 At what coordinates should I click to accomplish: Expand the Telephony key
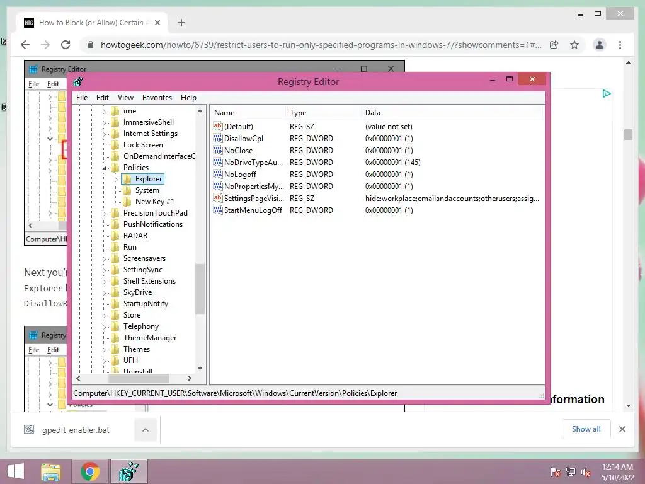click(x=104, y=327)
